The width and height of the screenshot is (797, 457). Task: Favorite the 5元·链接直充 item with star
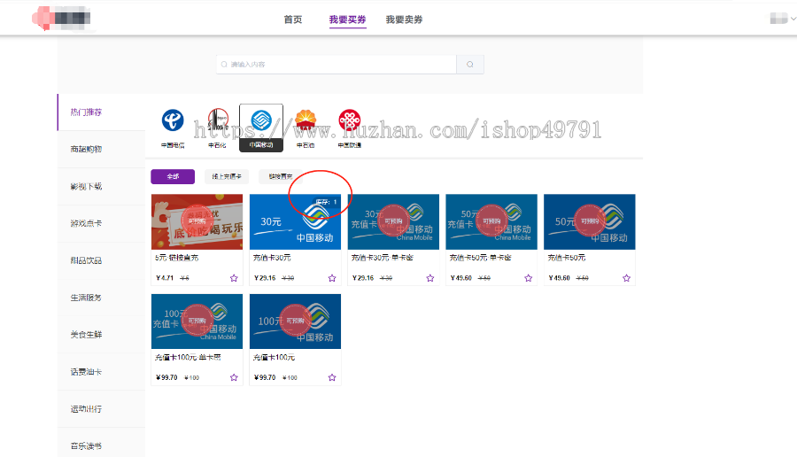(234, 278)
